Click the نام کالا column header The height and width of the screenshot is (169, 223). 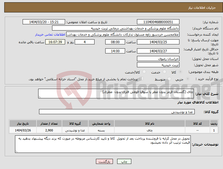(x=150, y=123)
